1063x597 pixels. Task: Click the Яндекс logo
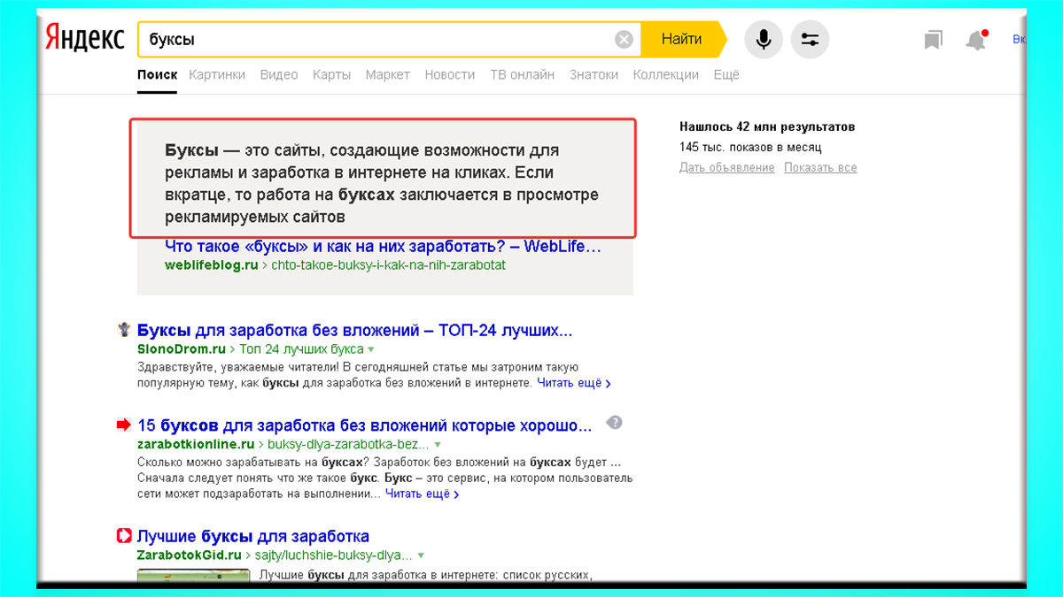[85, 39]
